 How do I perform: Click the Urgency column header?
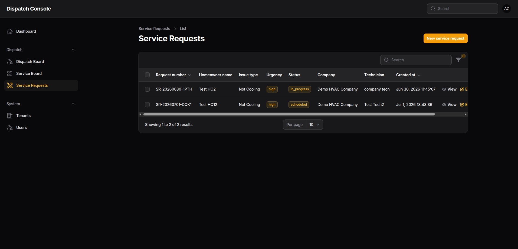pyautogui.click(x=274, y=75)
